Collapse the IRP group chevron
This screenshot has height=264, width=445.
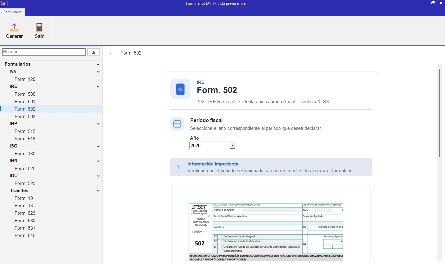click(98, 124)
